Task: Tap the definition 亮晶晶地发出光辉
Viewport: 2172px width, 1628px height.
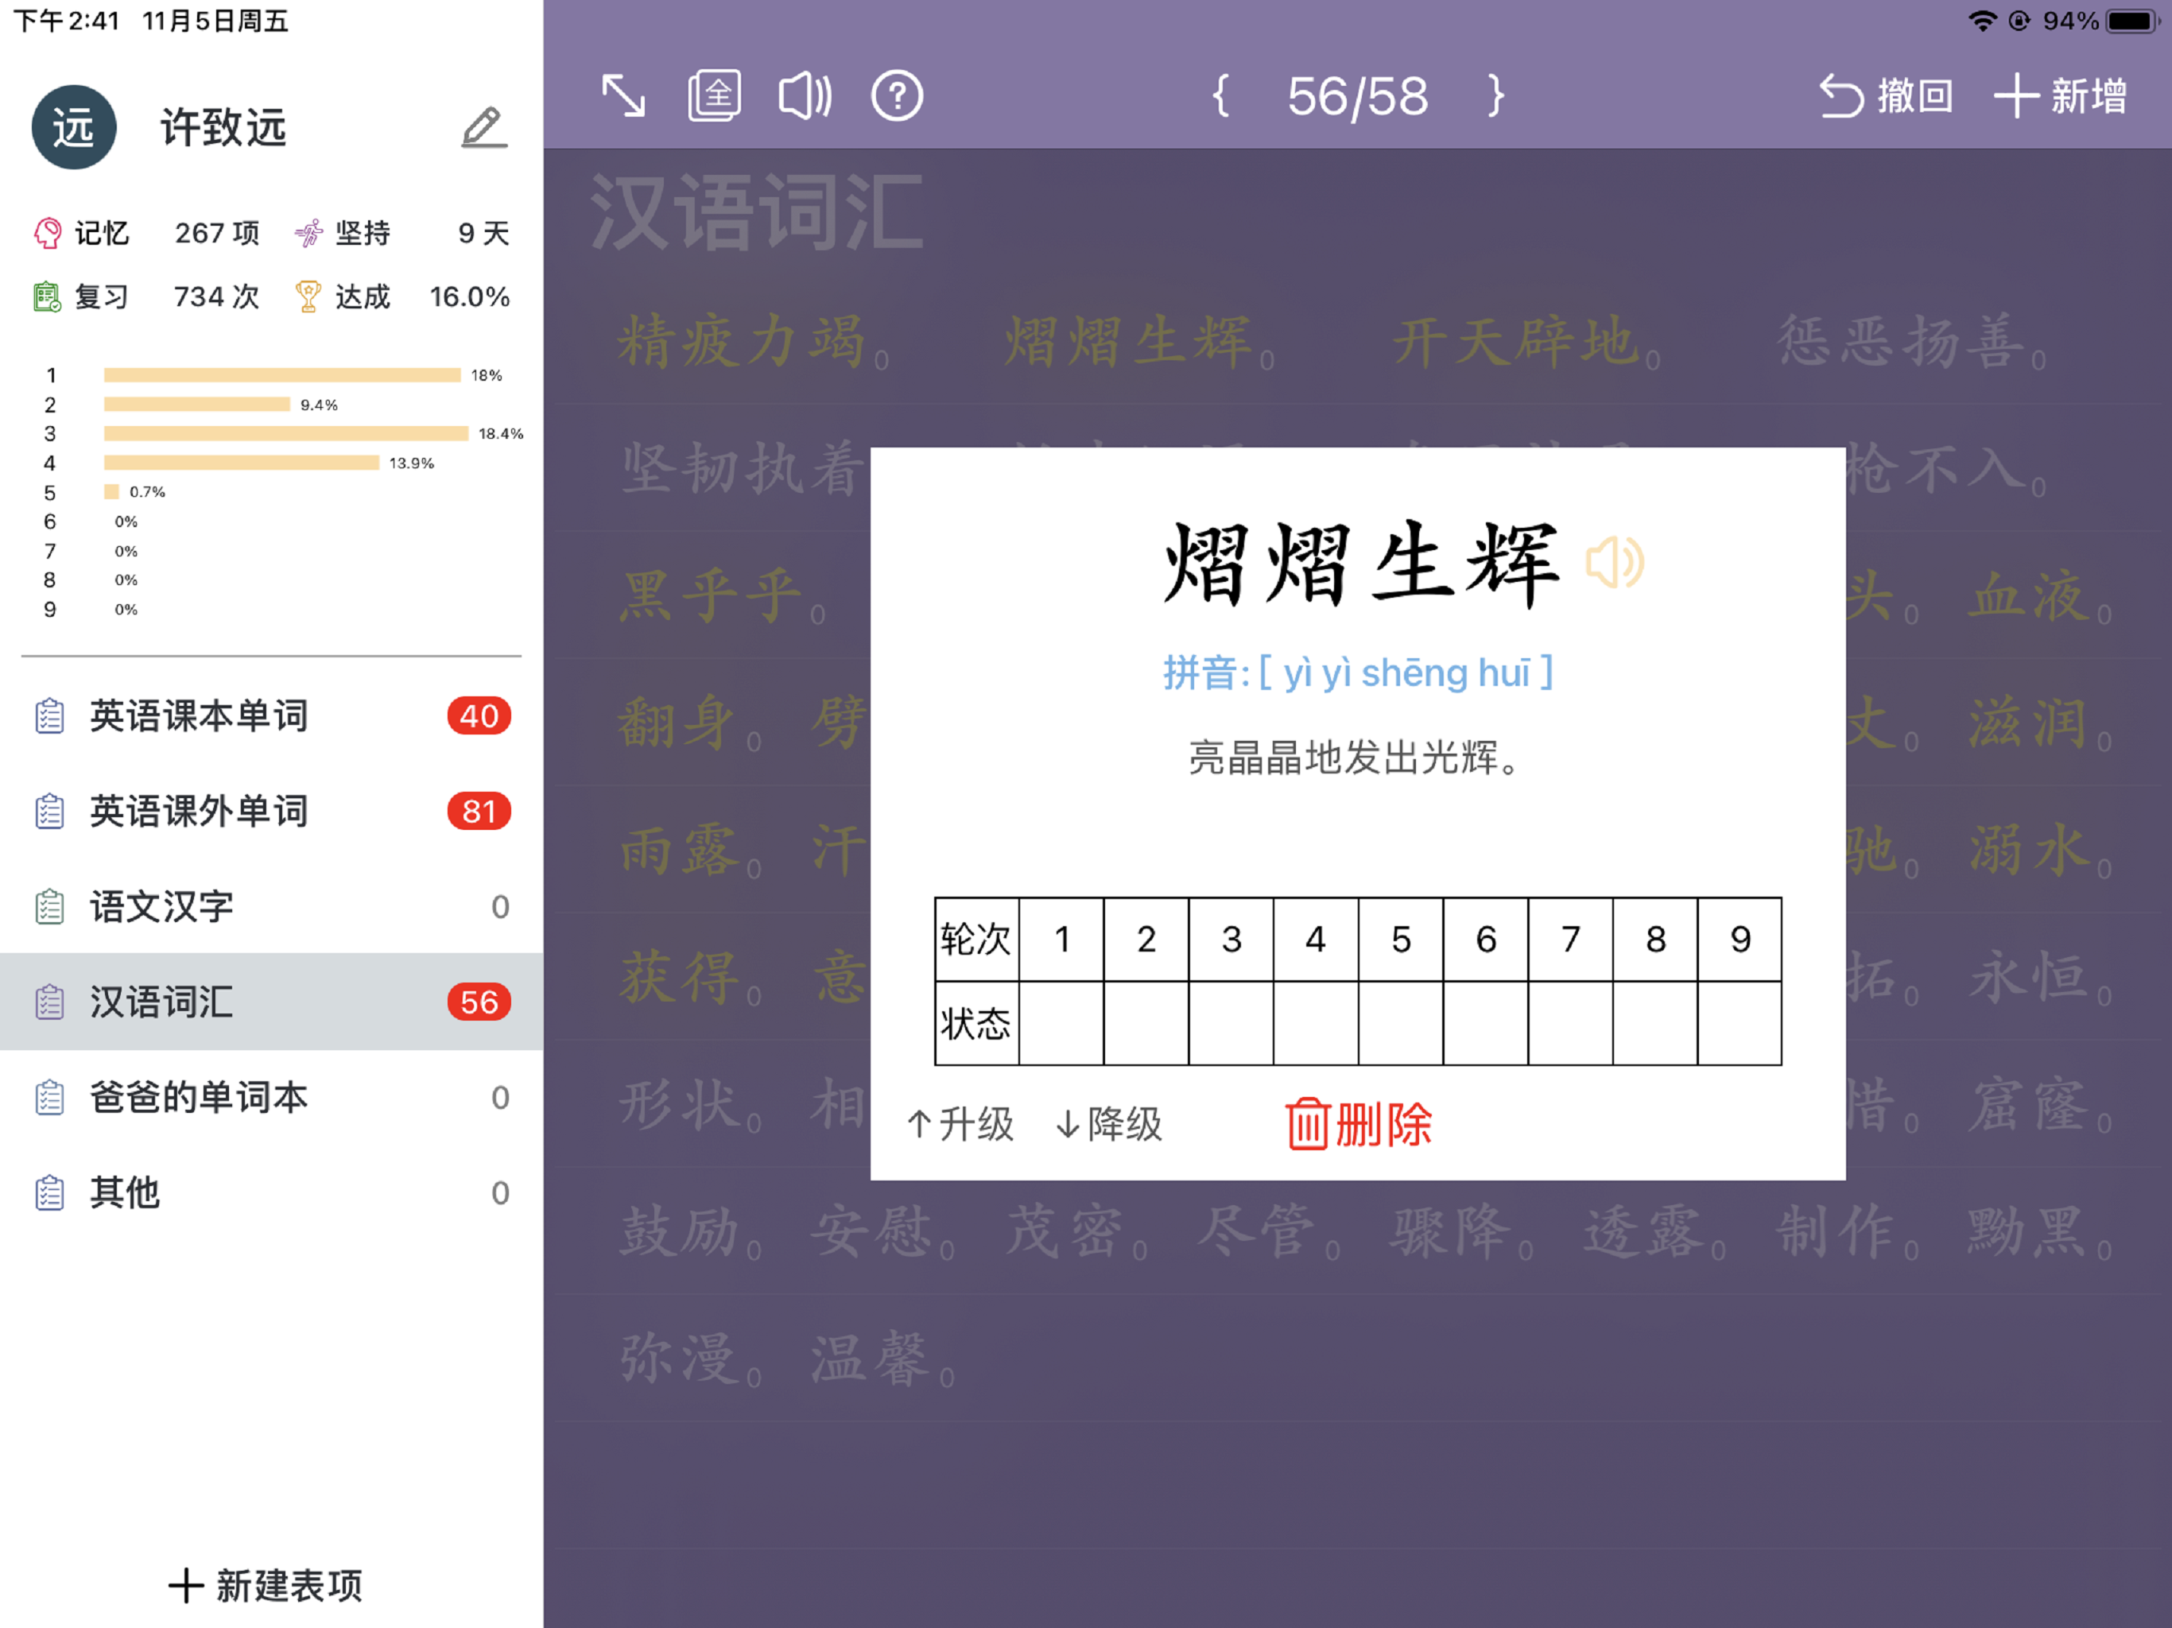Action: point(1355,757)
